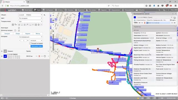Toggle visibility of the 2.1111R FMB001 track
The height and width of the screenshot is (100, 178).
pos(5,56)
